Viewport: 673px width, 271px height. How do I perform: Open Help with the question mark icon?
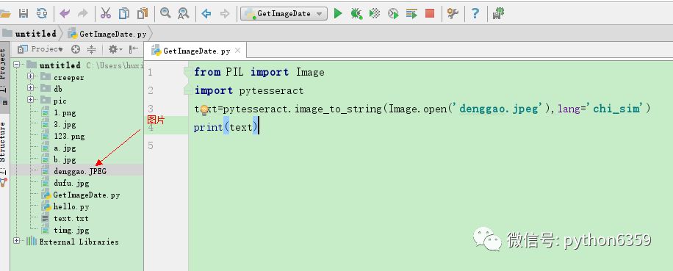tap(475, 14)
